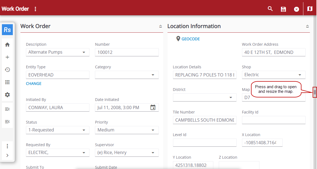Image resolution: width=317 pixels, height=169 pixels.
Task: Open sidebar vertical more options menu
Action: pyautogui.click(x=7, y=146)
